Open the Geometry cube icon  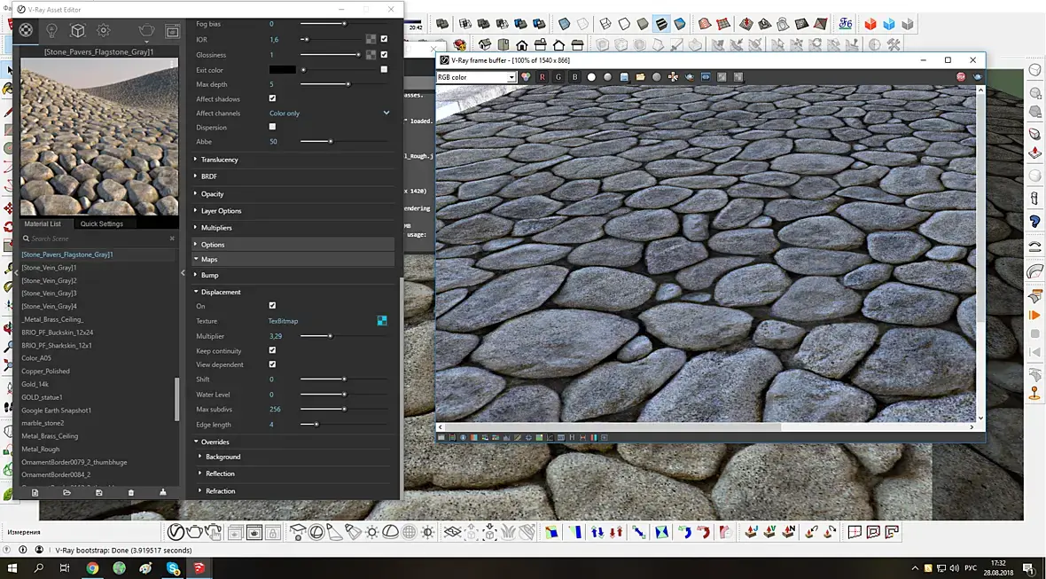point(77,31)
